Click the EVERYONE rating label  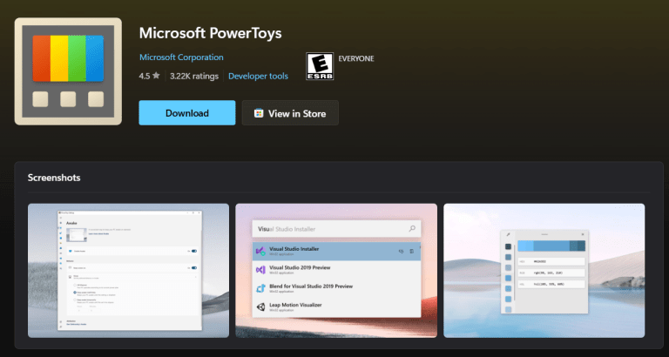point(356,59)
